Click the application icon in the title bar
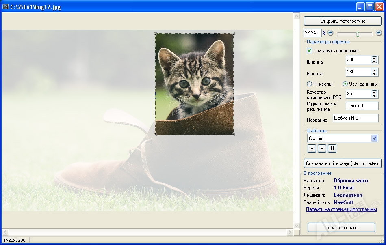This screenshot has width=386, height=245. (5, 7)
